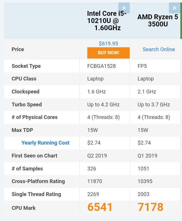This screenshot has width=182, height=221.
Task: Click the Single Thread Rating label
Action: pos(37,194)
